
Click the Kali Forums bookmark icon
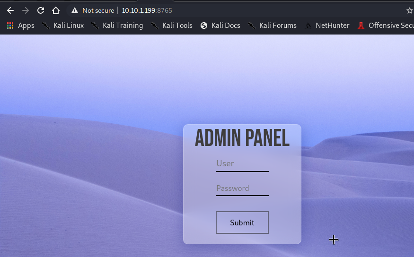tap(252, 26)
